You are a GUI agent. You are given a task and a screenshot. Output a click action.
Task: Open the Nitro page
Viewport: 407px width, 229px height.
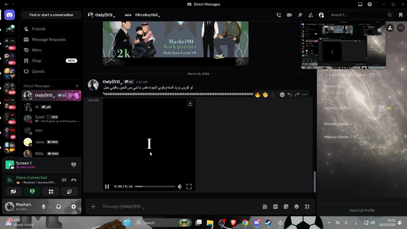[51, 50]
